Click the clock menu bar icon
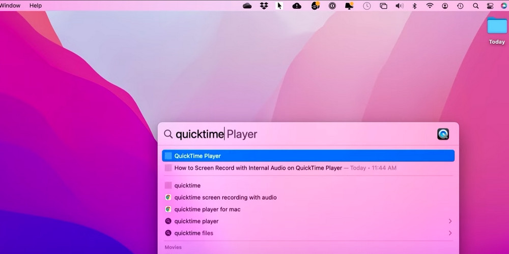This screenshot has height=254, width=509. (367, 6)
